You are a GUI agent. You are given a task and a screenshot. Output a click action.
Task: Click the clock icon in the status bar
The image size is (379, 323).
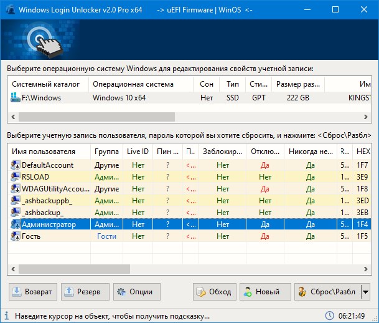tap(329, 316)
